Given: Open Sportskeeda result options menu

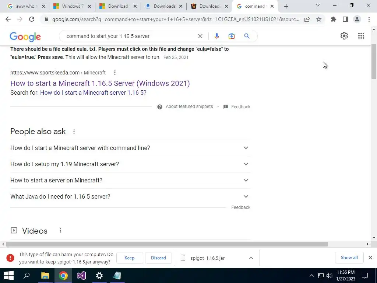Looking at the screenshot, I should pos(115,73).
